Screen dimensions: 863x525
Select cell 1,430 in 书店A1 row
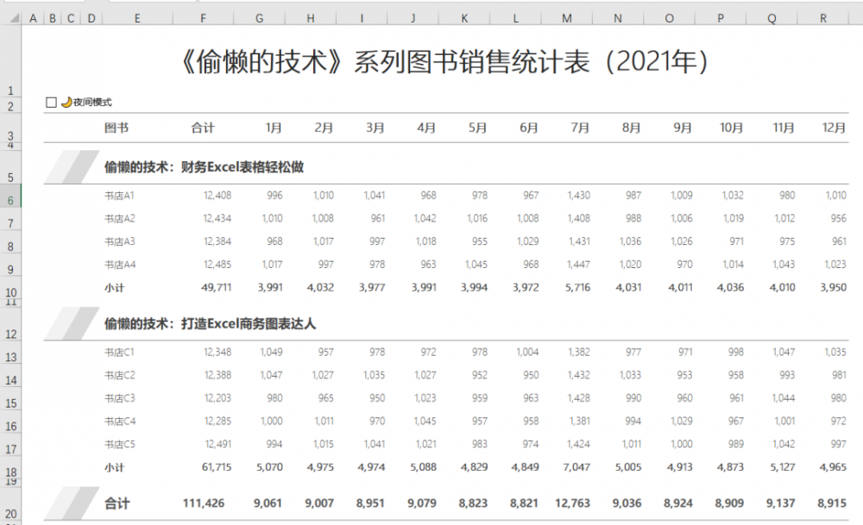tap(578, 196)
